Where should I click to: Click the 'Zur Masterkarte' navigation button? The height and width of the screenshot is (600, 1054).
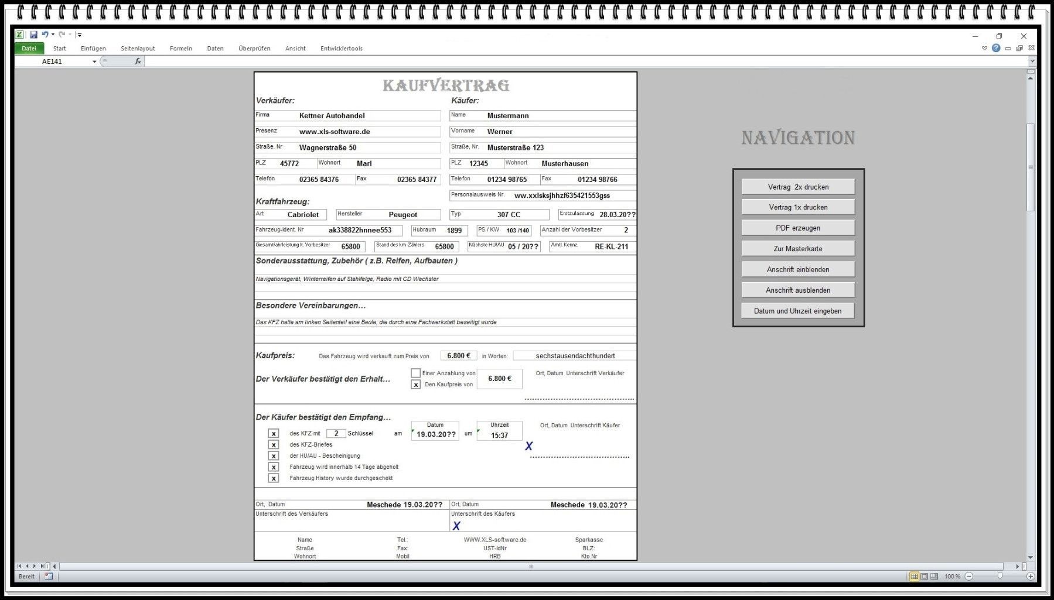[798, 249]
